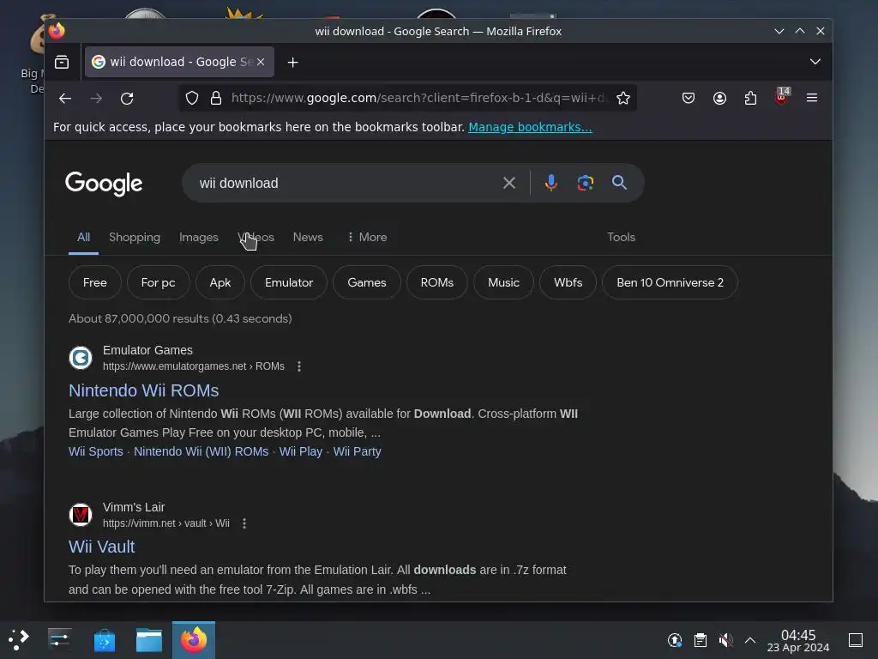Open the KDE application launcher
Image resolution: width=878 pixels, height=659 pixels.
pos(19,639)
